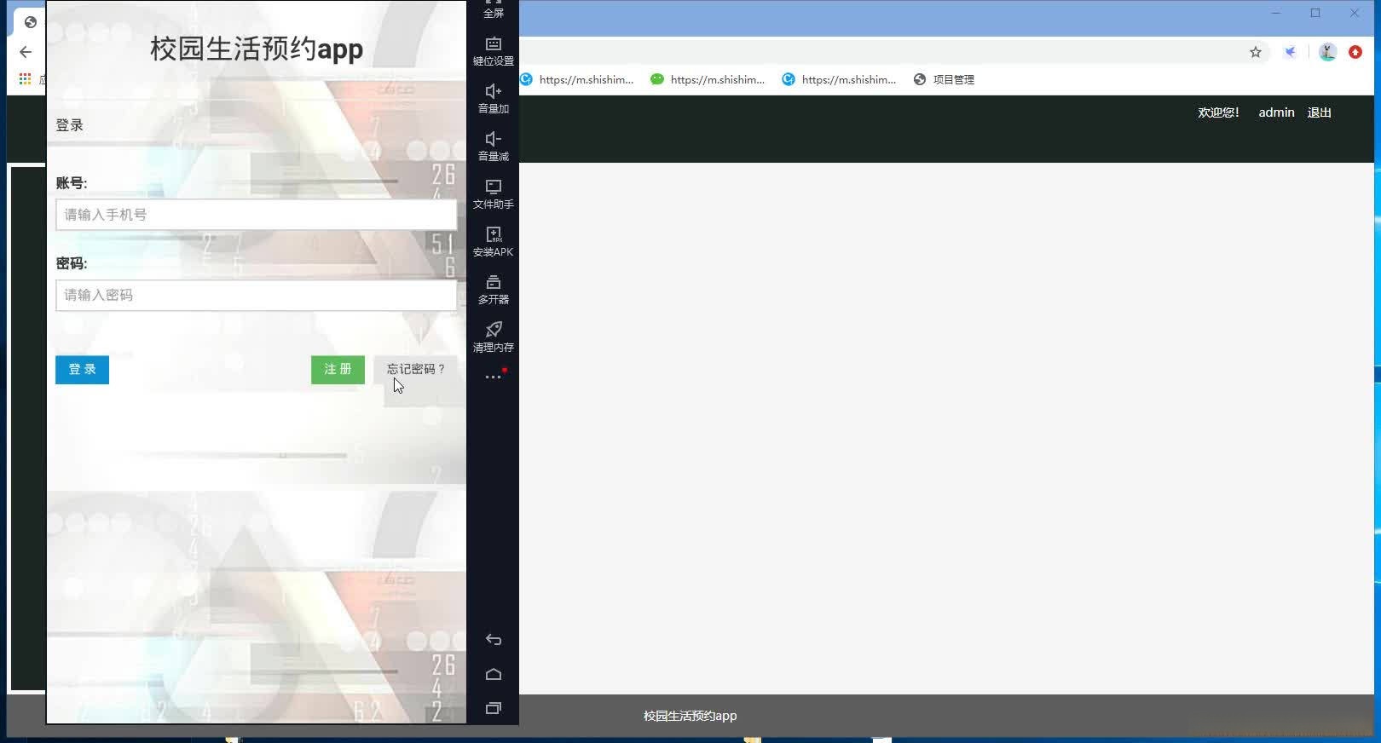Focus the 账号 phone number input field

[257, 215]
